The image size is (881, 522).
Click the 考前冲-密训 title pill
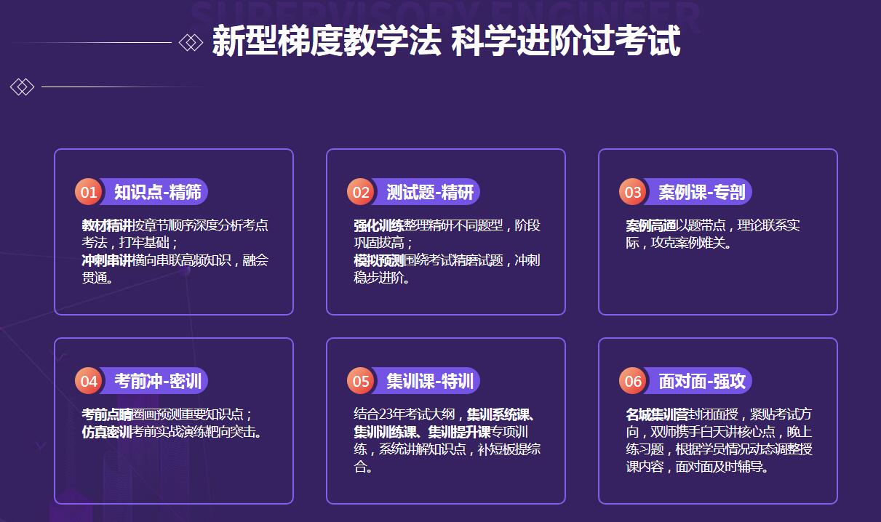[157, 381]
